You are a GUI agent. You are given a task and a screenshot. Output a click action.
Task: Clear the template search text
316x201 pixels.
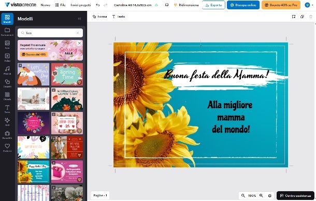click(x=78, y=33)
